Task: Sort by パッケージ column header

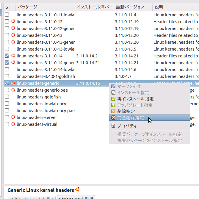Action: [x=45, y=7]
